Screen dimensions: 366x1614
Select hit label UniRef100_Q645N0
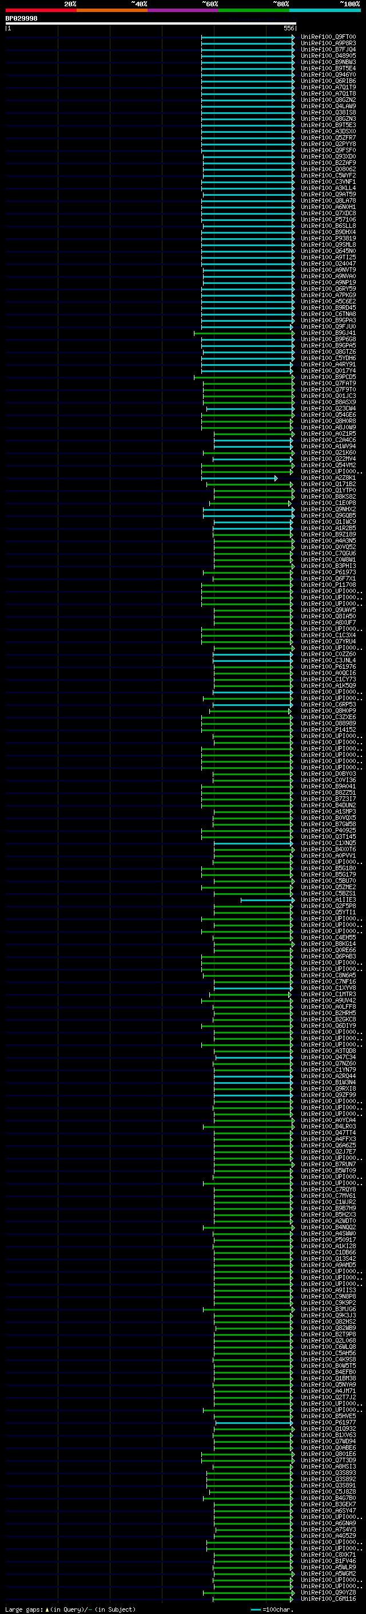(328, 251)
